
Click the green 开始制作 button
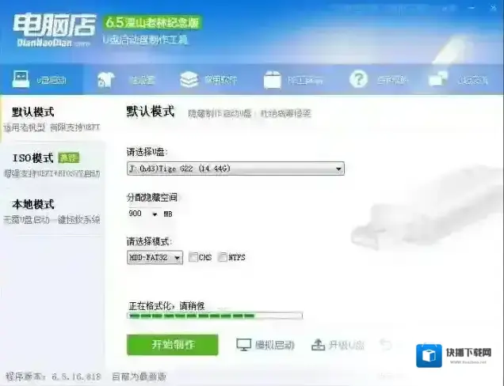pyautogui.click(x=173, y=345)
